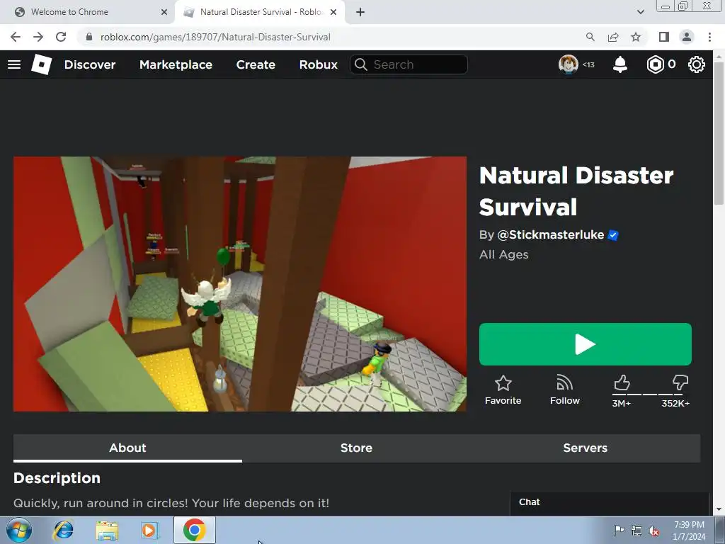This screenshot has height=544, width=725.
Task: Click the user avatar in Roblox header
Action: 569,64
